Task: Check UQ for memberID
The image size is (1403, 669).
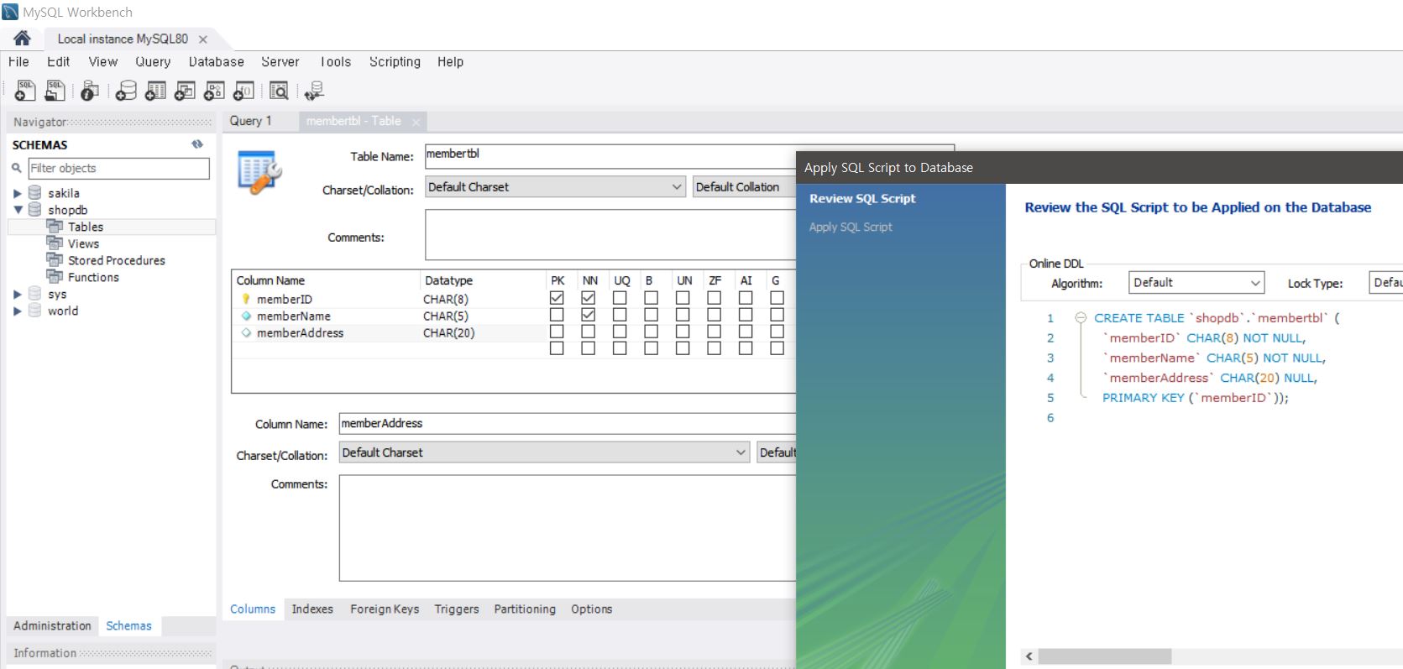Action: pos(620,298)
